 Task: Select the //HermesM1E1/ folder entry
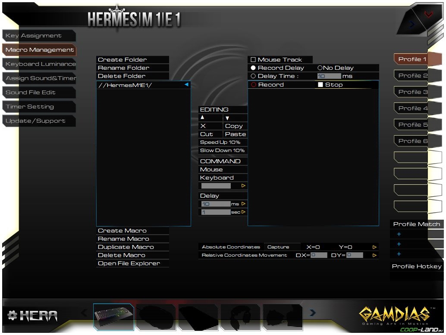pos(144,85)
